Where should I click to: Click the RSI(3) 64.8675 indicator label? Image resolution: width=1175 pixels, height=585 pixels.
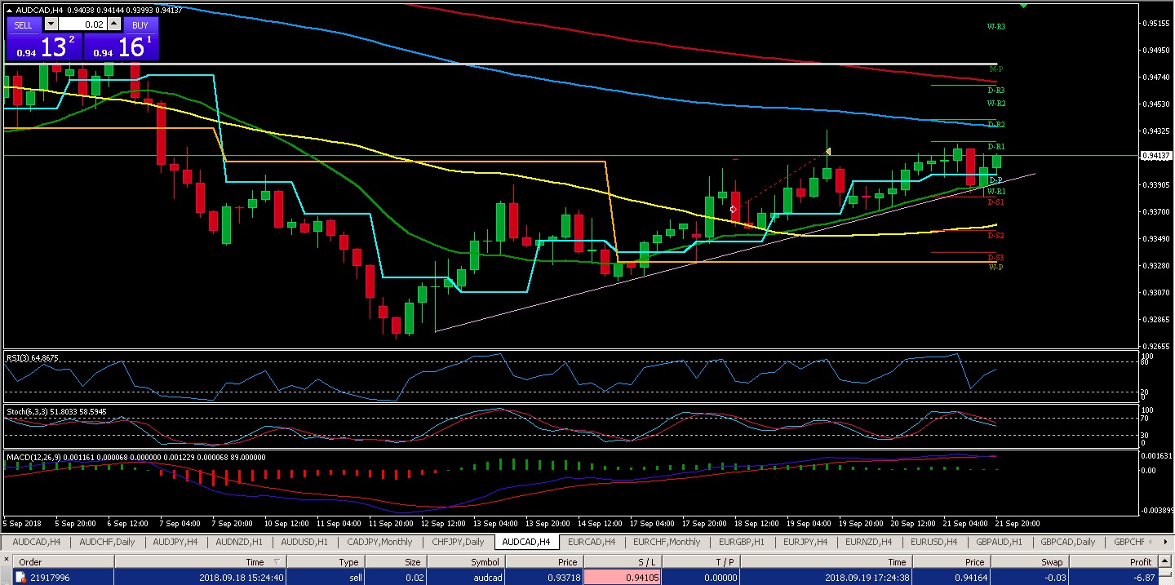[33, 358]
